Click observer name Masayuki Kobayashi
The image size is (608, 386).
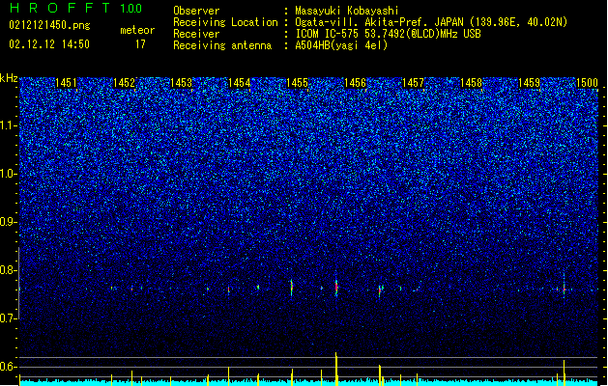(x=347, y=11)
